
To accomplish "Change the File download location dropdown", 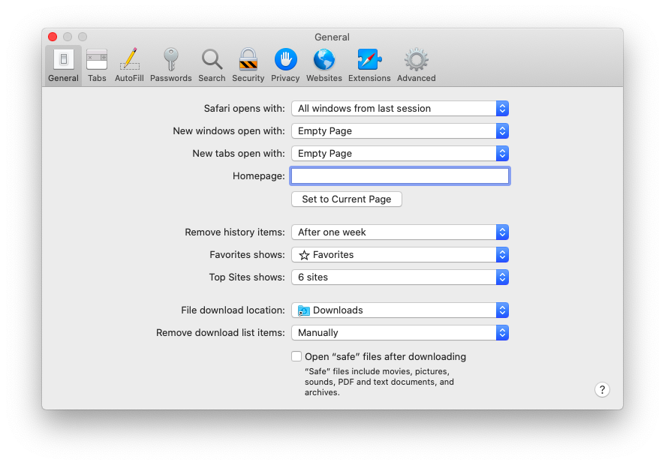I will (x=400, y=310).
